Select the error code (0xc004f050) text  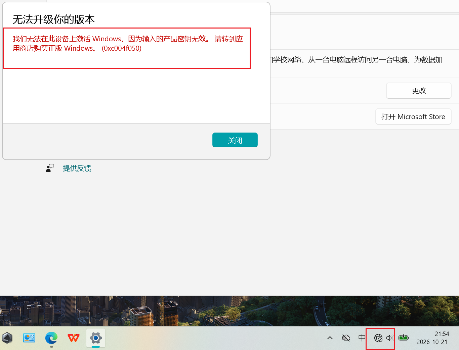122,48
